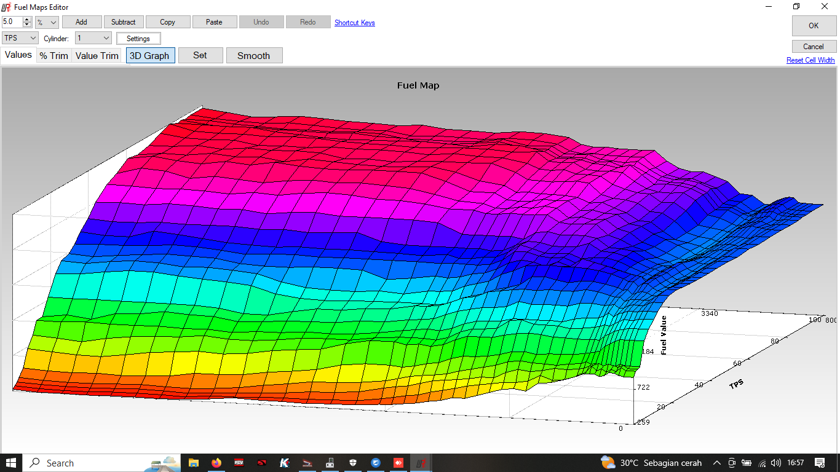Open the Settings button
The image size is (840, 472).
pos(138,39)
